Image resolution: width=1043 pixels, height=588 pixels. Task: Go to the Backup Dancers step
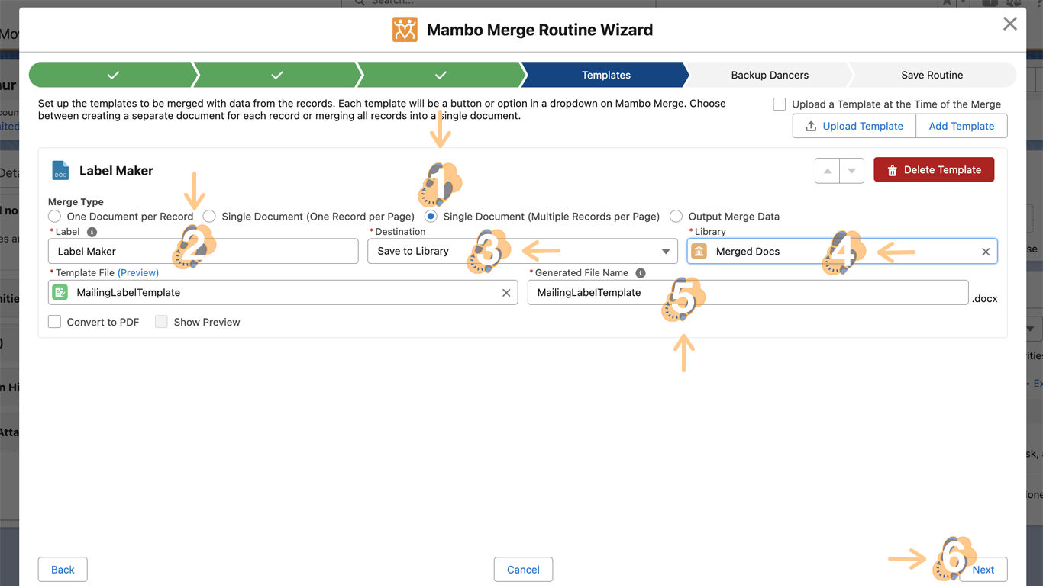coord(769,75)
